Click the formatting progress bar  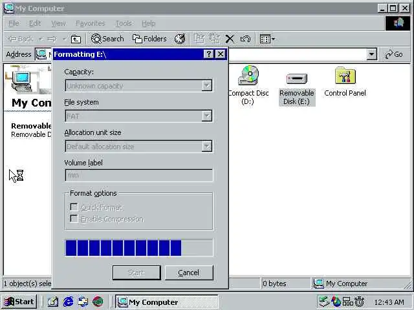138,247
